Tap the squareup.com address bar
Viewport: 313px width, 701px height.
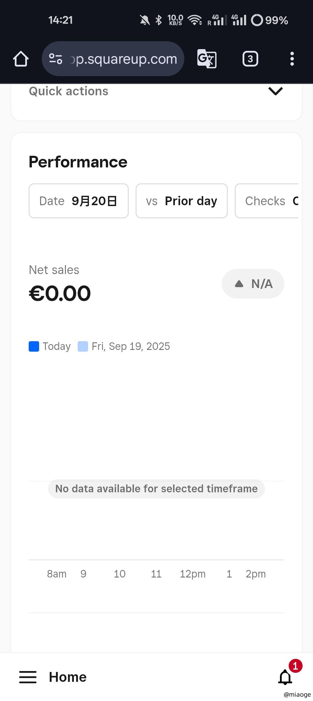pyautogui.click(x=123, y=59)
